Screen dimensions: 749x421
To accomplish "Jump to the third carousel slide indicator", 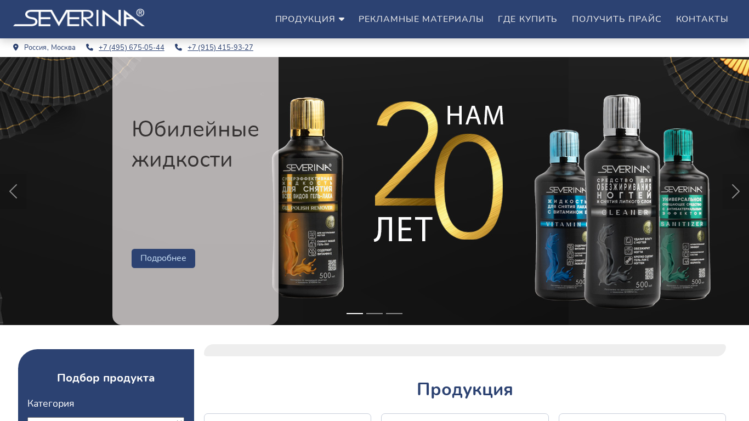I will click(394, 314).
